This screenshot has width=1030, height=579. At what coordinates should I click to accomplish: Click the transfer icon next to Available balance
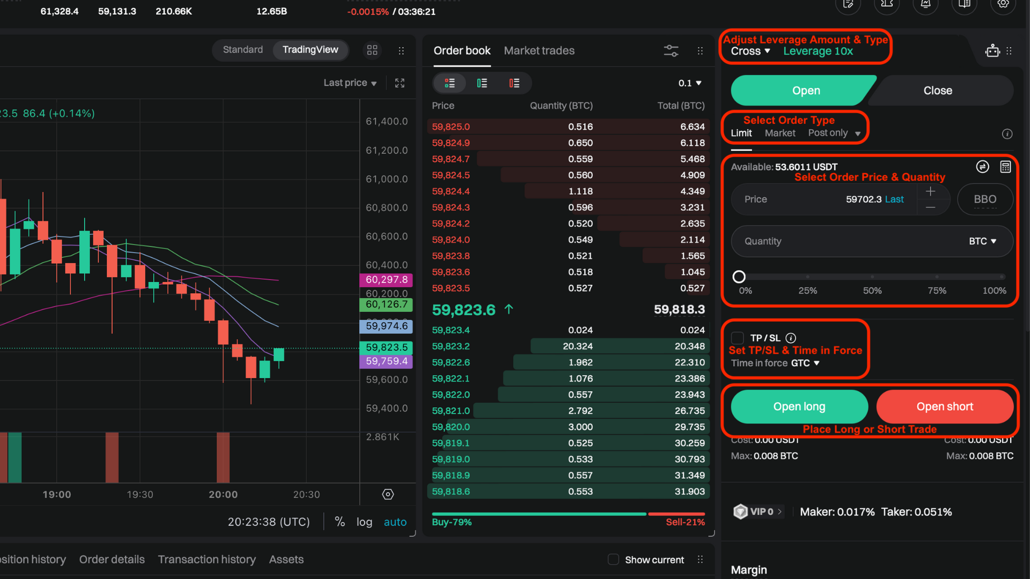pos(982,167)
